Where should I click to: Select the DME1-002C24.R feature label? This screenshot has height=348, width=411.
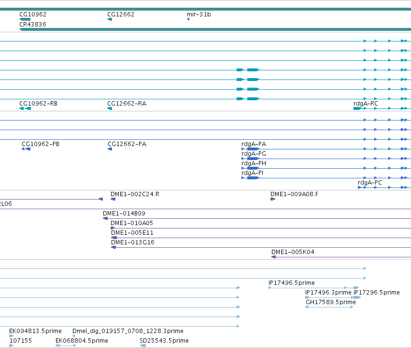tap(135, 194)
